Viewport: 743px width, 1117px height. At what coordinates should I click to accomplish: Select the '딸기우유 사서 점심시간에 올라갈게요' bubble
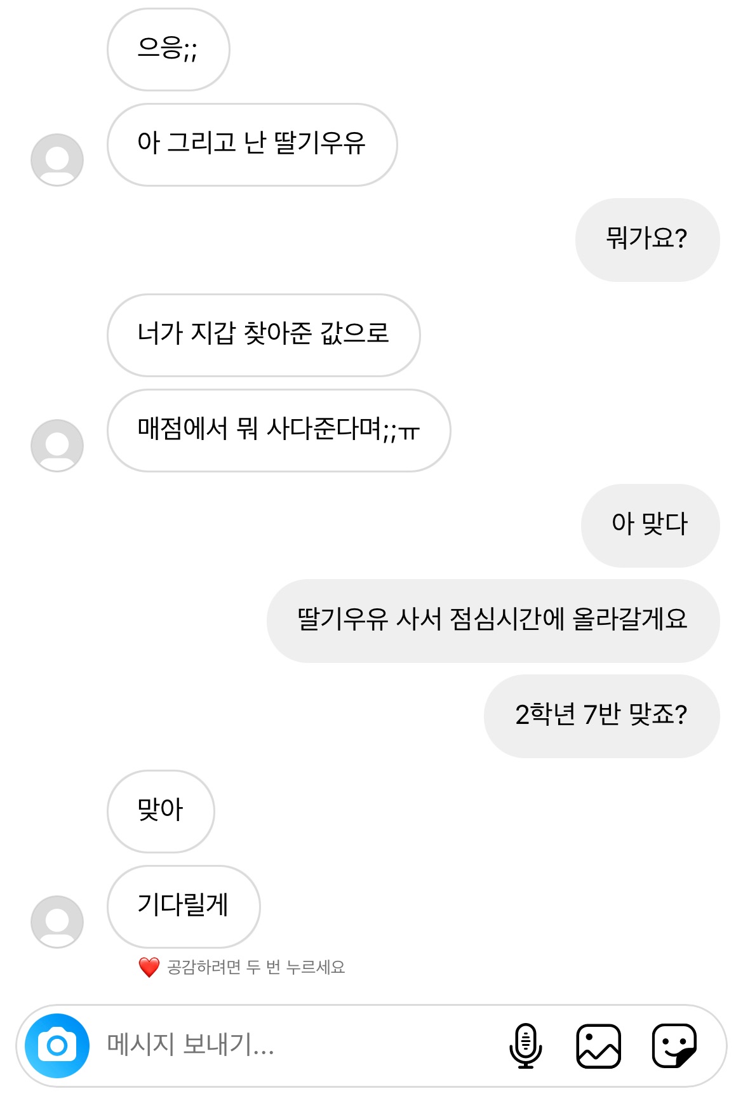pos(493,620)
